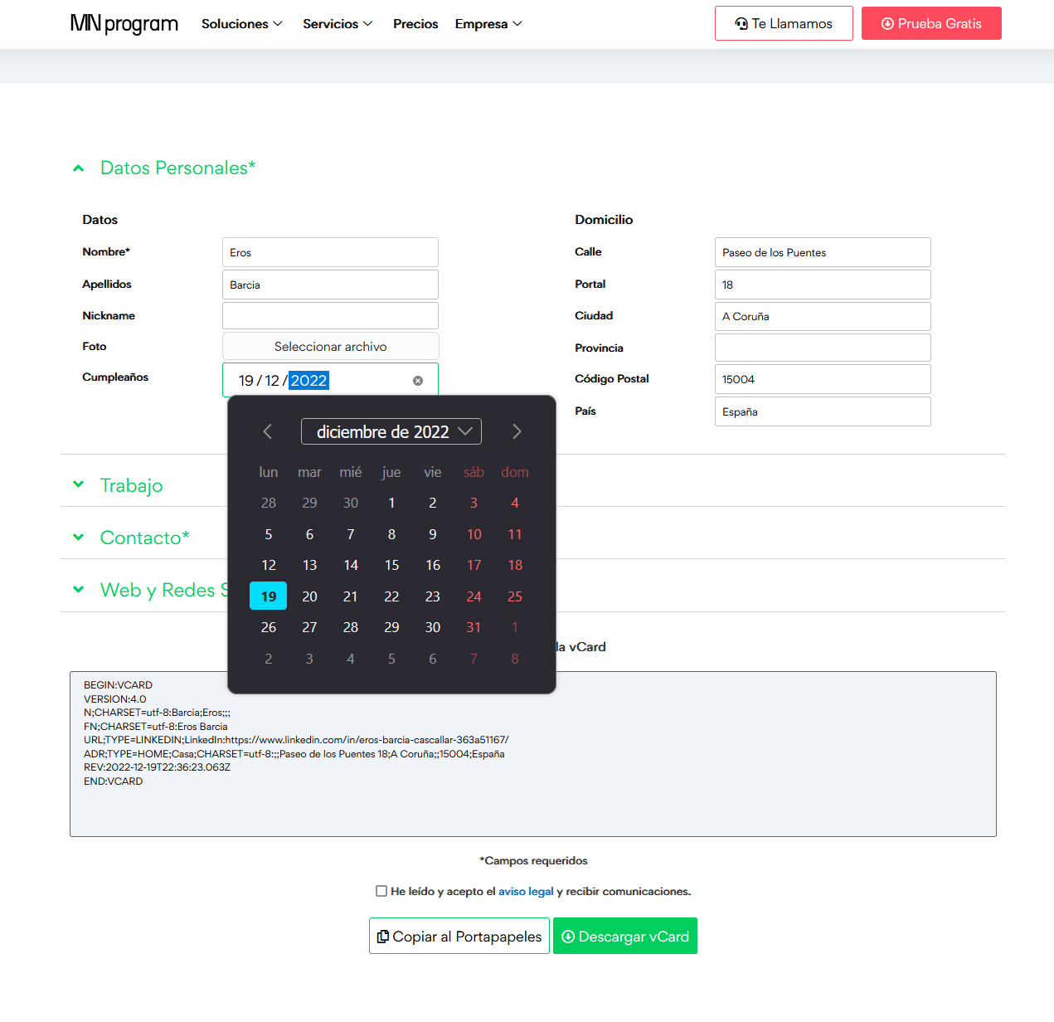Select day 19 in the calendar
1054x1022 pixels.
click(x=268, y=596)
